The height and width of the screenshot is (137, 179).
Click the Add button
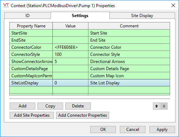pos(22,106)
